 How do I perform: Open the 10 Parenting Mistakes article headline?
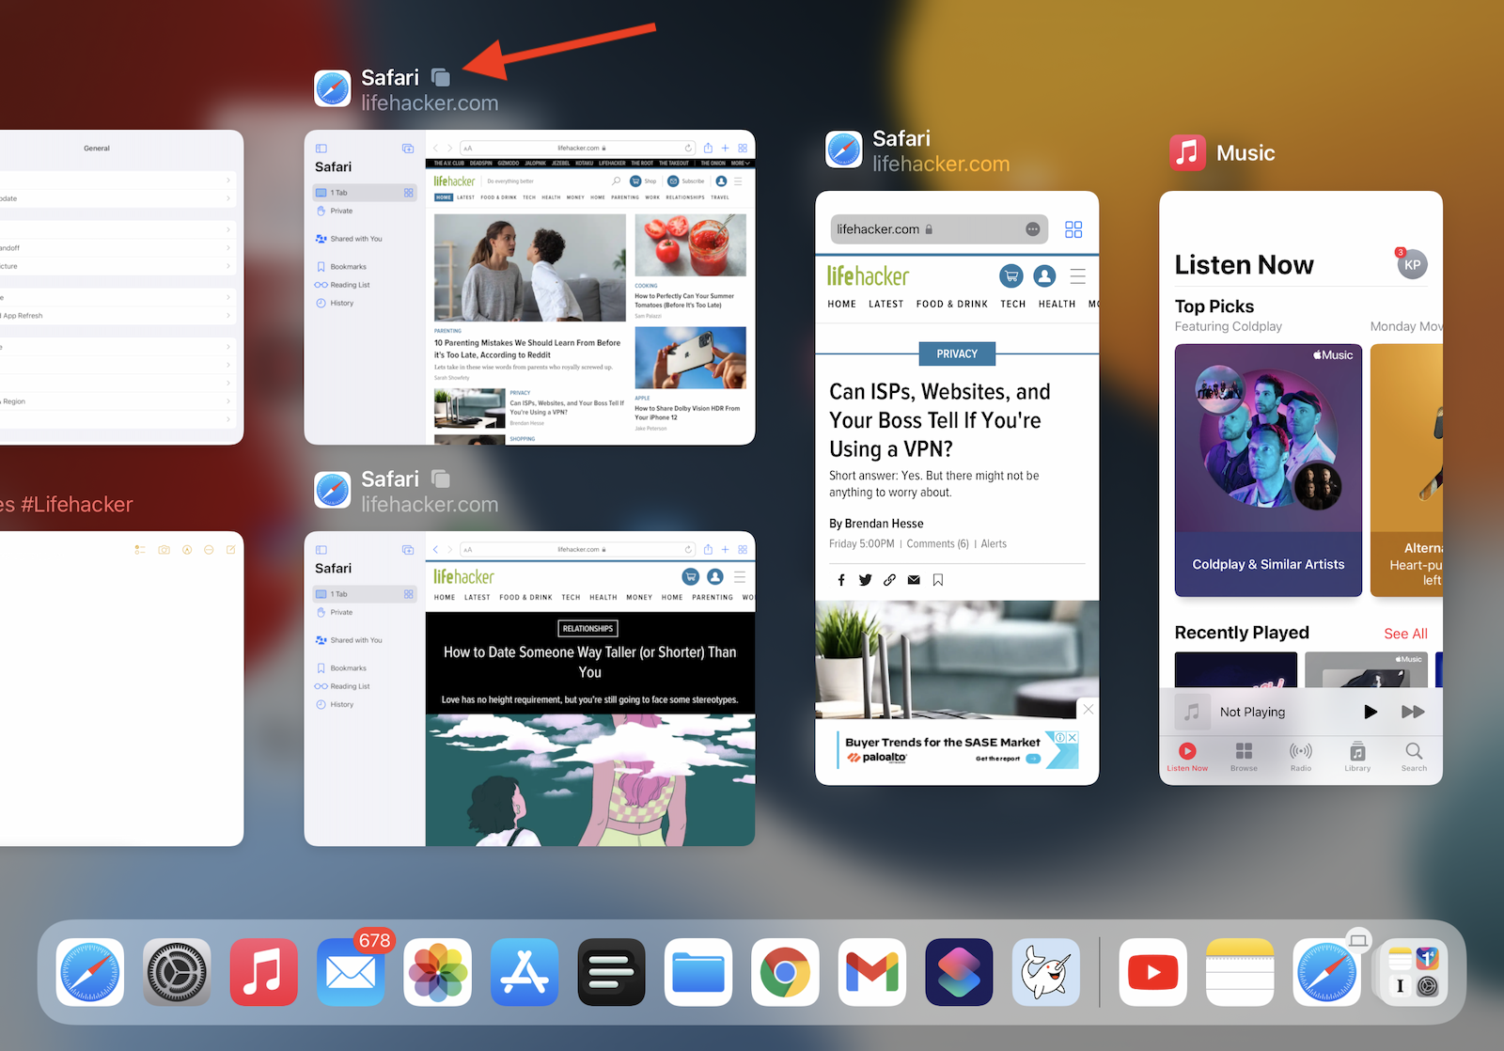[x=527, y=349]
